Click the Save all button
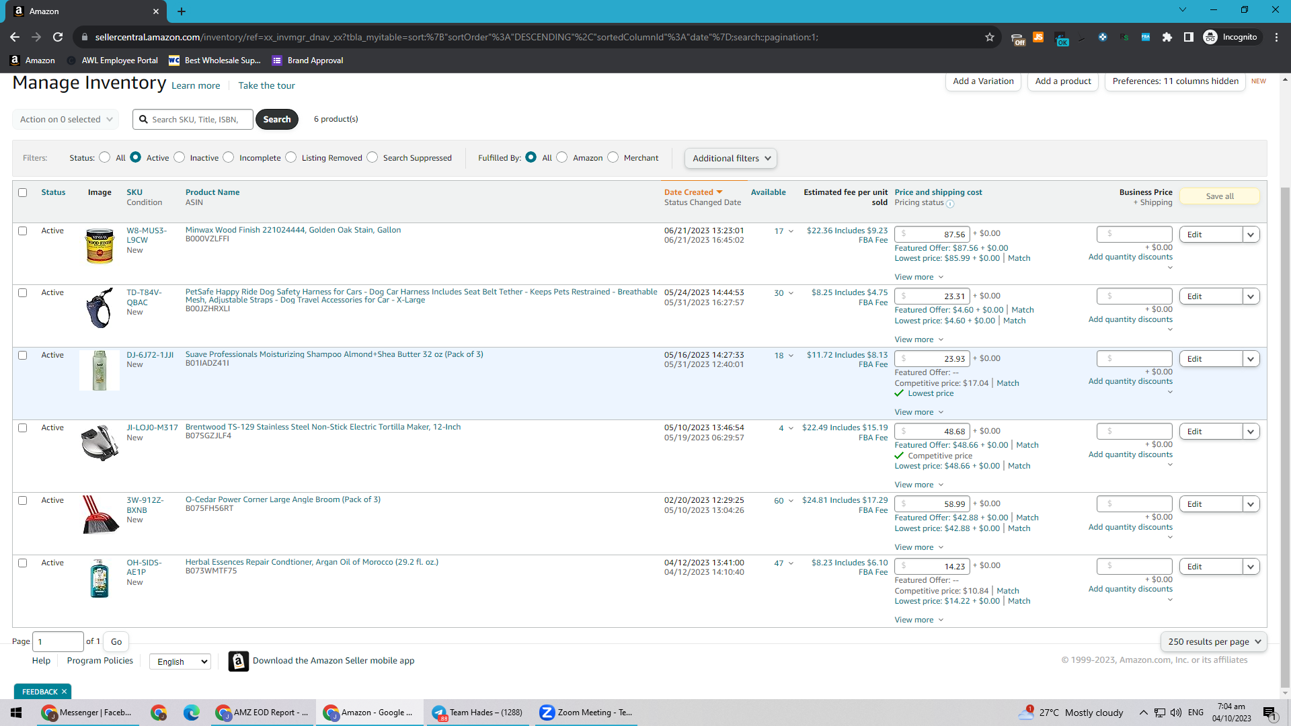This screenshot has height=726, width=1291. point(1220,196)
